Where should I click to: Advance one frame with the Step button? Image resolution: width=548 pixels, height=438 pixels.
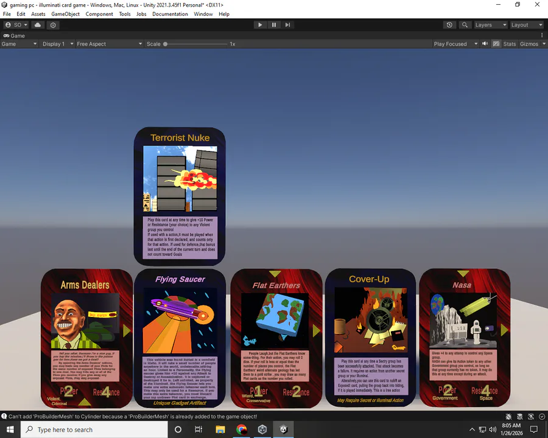click(x=287, y=25)
